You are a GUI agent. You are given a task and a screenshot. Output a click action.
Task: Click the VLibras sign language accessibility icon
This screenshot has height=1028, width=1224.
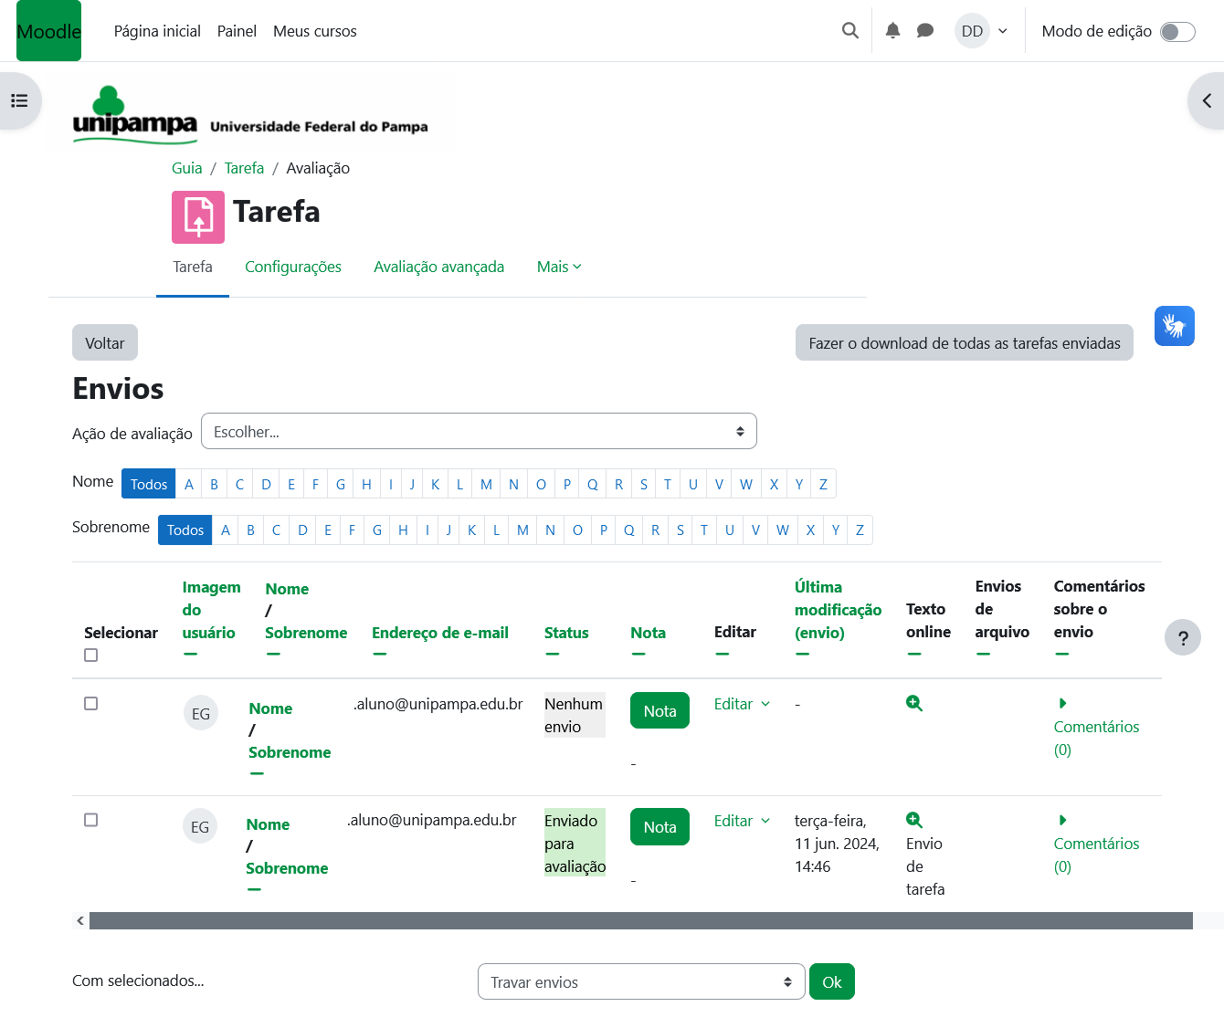coord(1174,326)
